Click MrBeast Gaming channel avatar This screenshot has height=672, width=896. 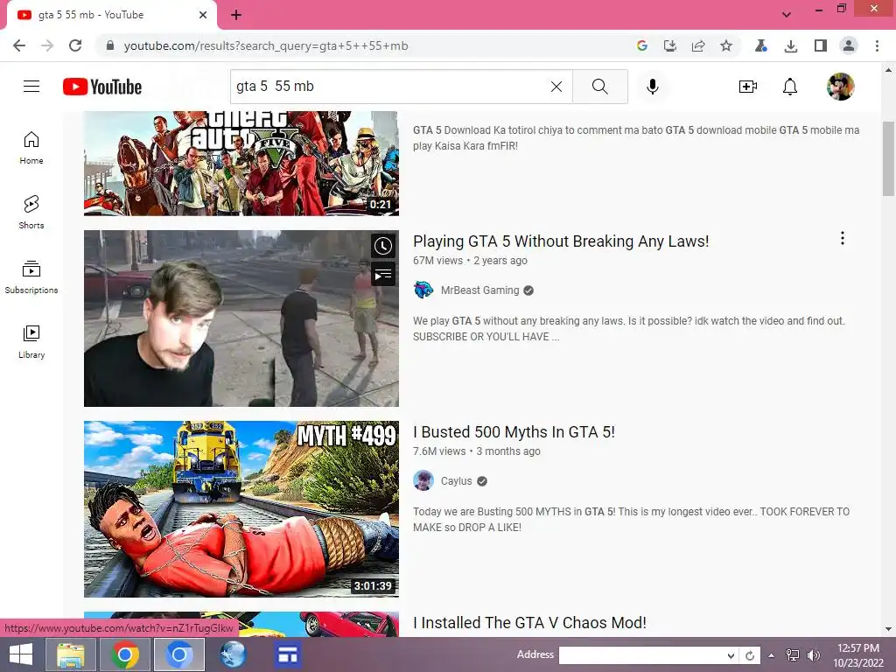coord(423,290)
